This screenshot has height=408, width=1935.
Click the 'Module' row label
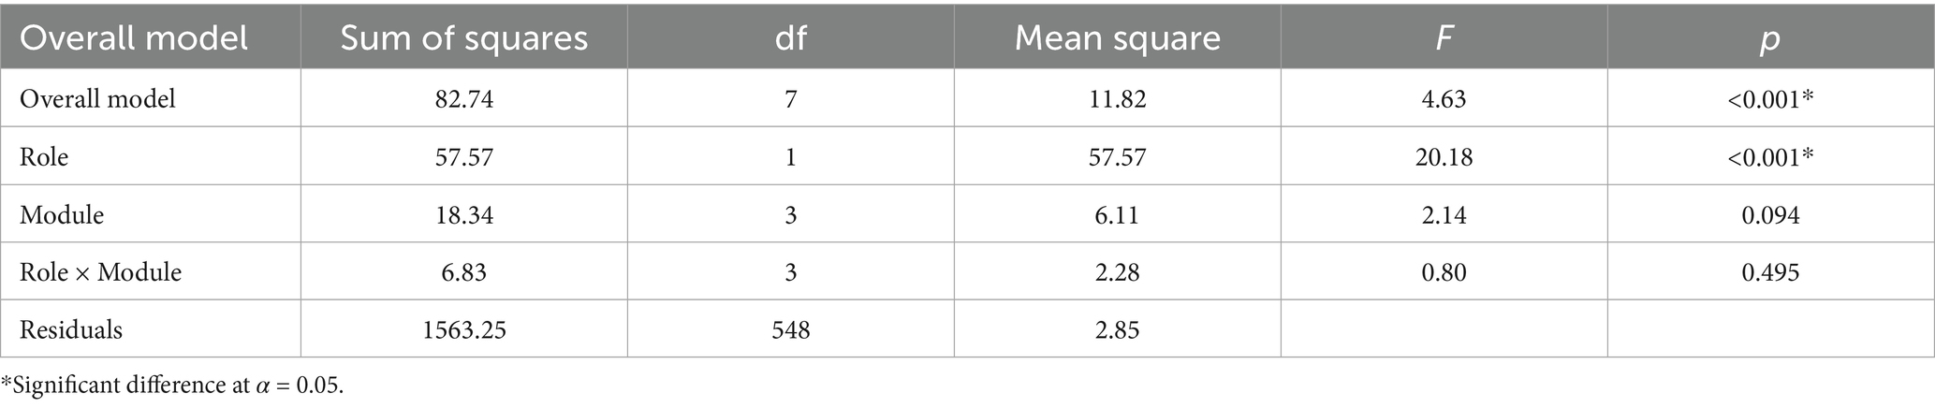pyautogui.click(x=62, y=214)
